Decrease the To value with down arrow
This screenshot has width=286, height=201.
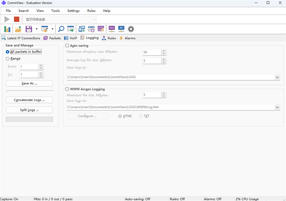click(x=41, y=76)
